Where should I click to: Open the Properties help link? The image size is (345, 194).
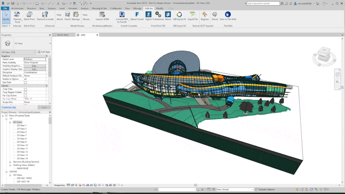(x=9, y=107)
